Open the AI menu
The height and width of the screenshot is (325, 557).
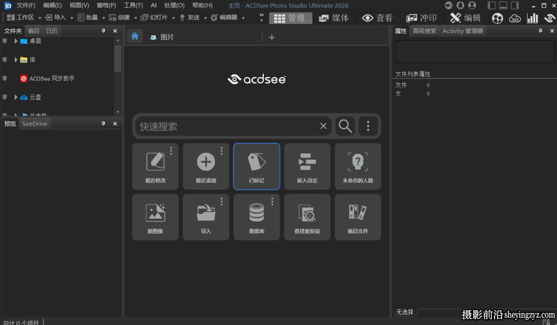[x=154, y=5]
